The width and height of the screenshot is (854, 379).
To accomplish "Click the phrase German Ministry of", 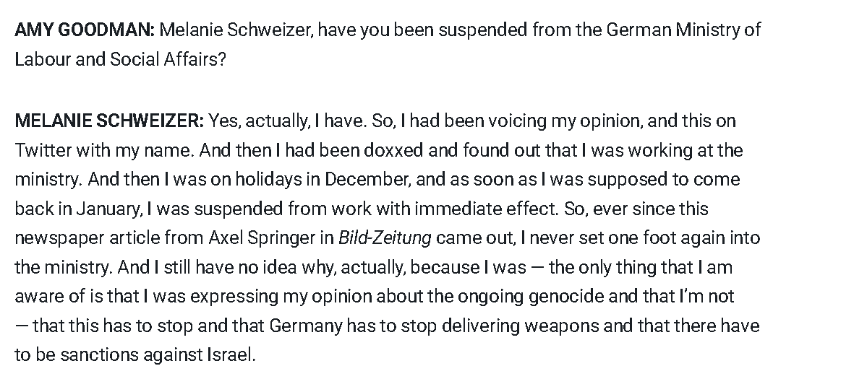I will coord(683,30).
